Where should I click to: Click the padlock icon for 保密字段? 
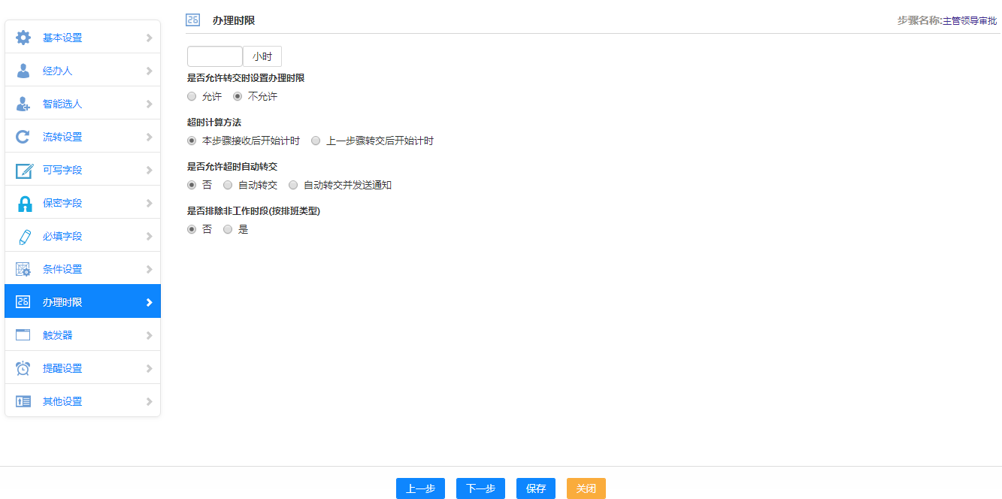24,203
